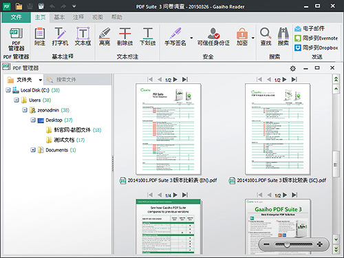The height and width of the screenshot is (258, 344).
Task: Go to next page of (EN).pdf thumbnail
Action: [175, 80]
